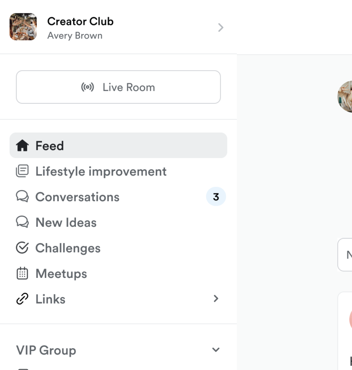Image resolution: width=352 pixels, height=370 pixels.
Task: Click the Lifestyle improvement posts icon
Action: coord(22,171)
